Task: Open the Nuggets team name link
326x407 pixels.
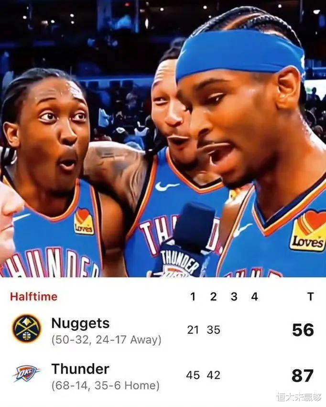Action: point(80,324)
